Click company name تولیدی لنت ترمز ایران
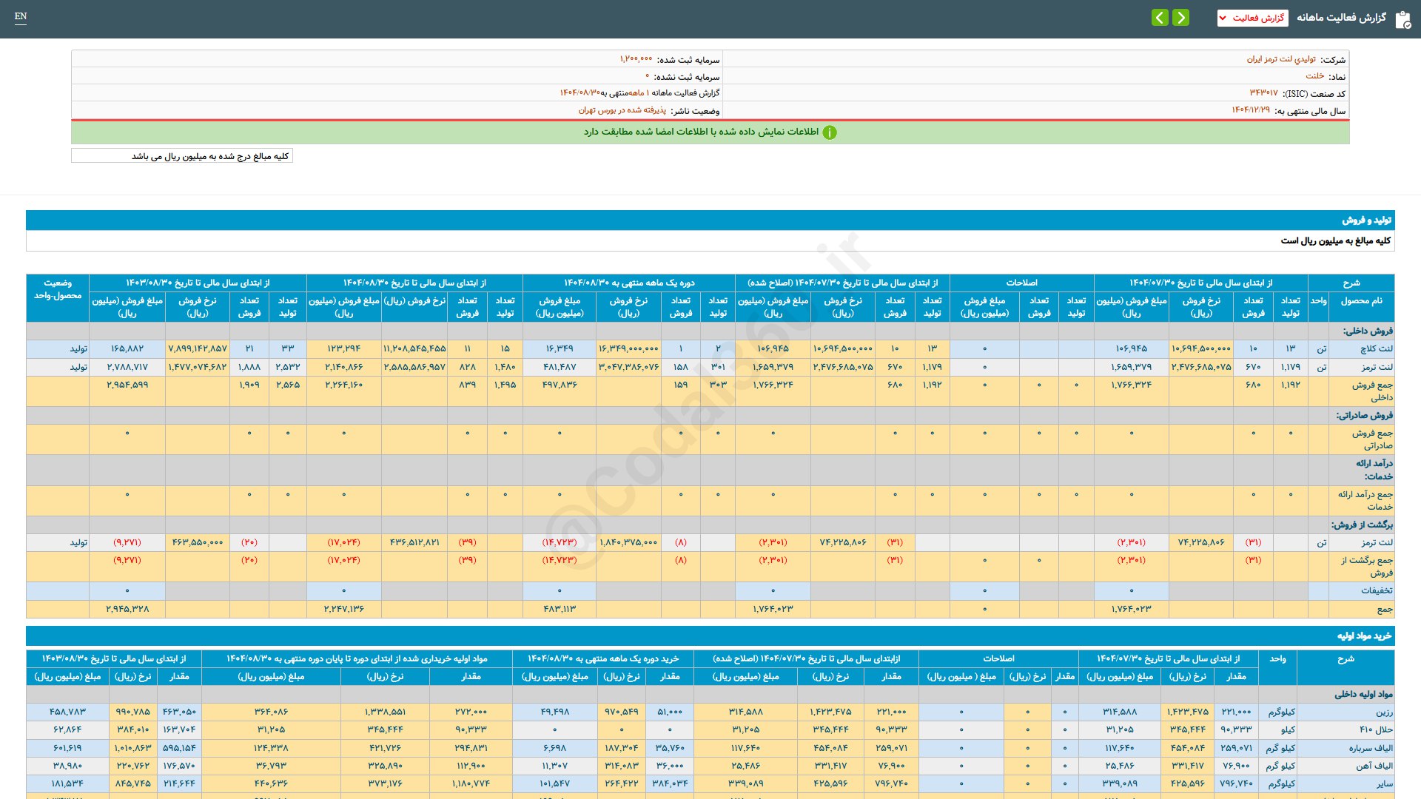 tap(1281, 59)
